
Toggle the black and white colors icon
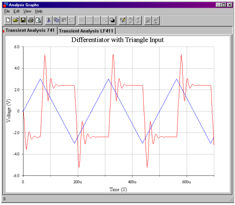(112, 20)
